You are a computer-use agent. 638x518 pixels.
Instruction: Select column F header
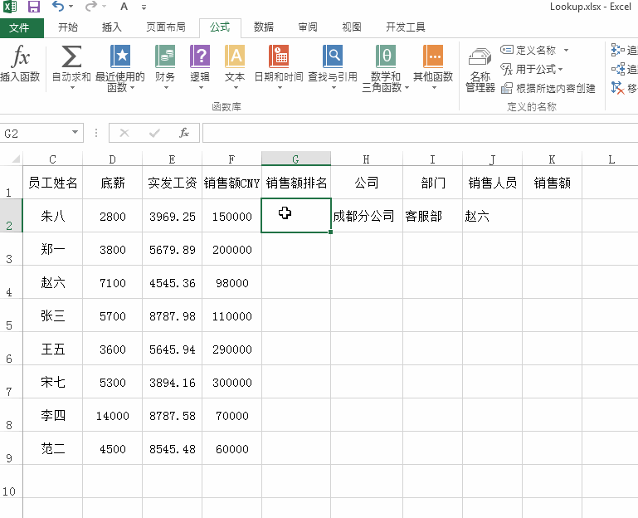coord(231,159)
